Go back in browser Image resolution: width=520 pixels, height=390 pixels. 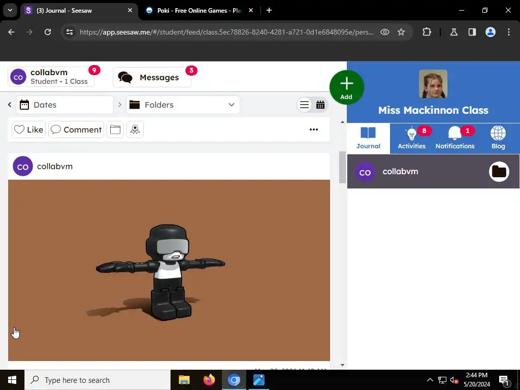(x=11, y=32)
